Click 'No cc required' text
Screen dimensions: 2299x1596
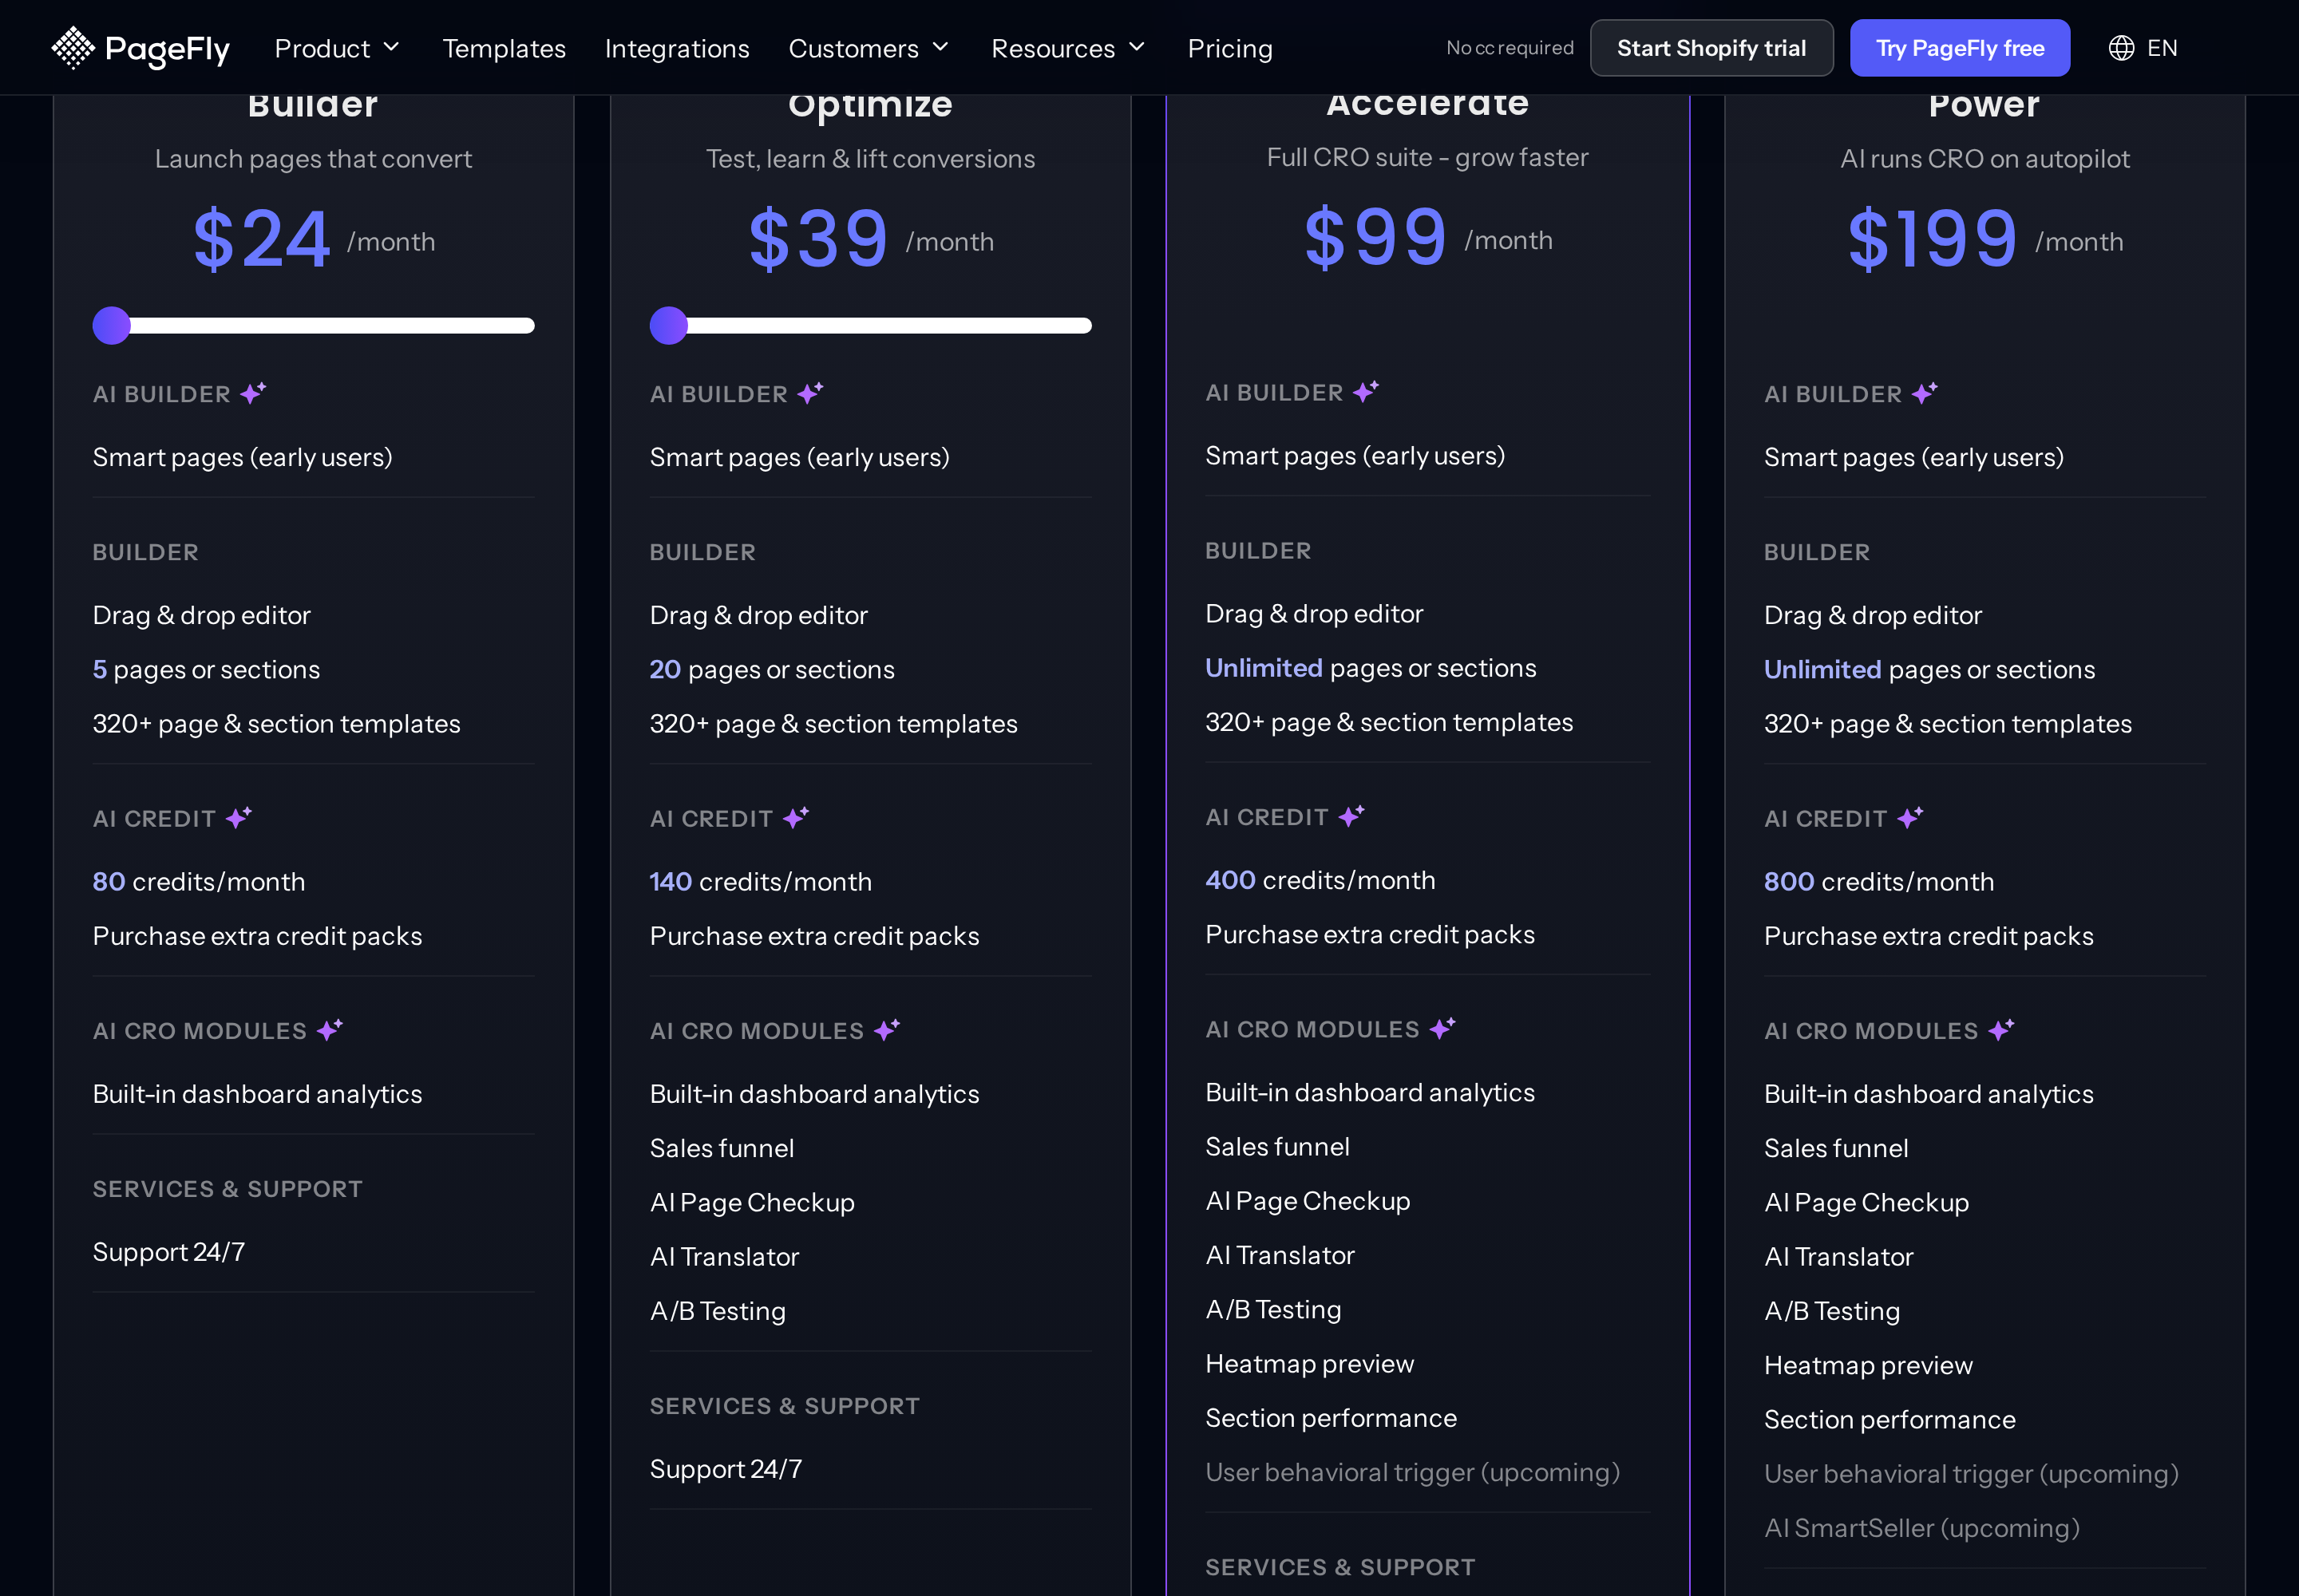[1510, 48]
